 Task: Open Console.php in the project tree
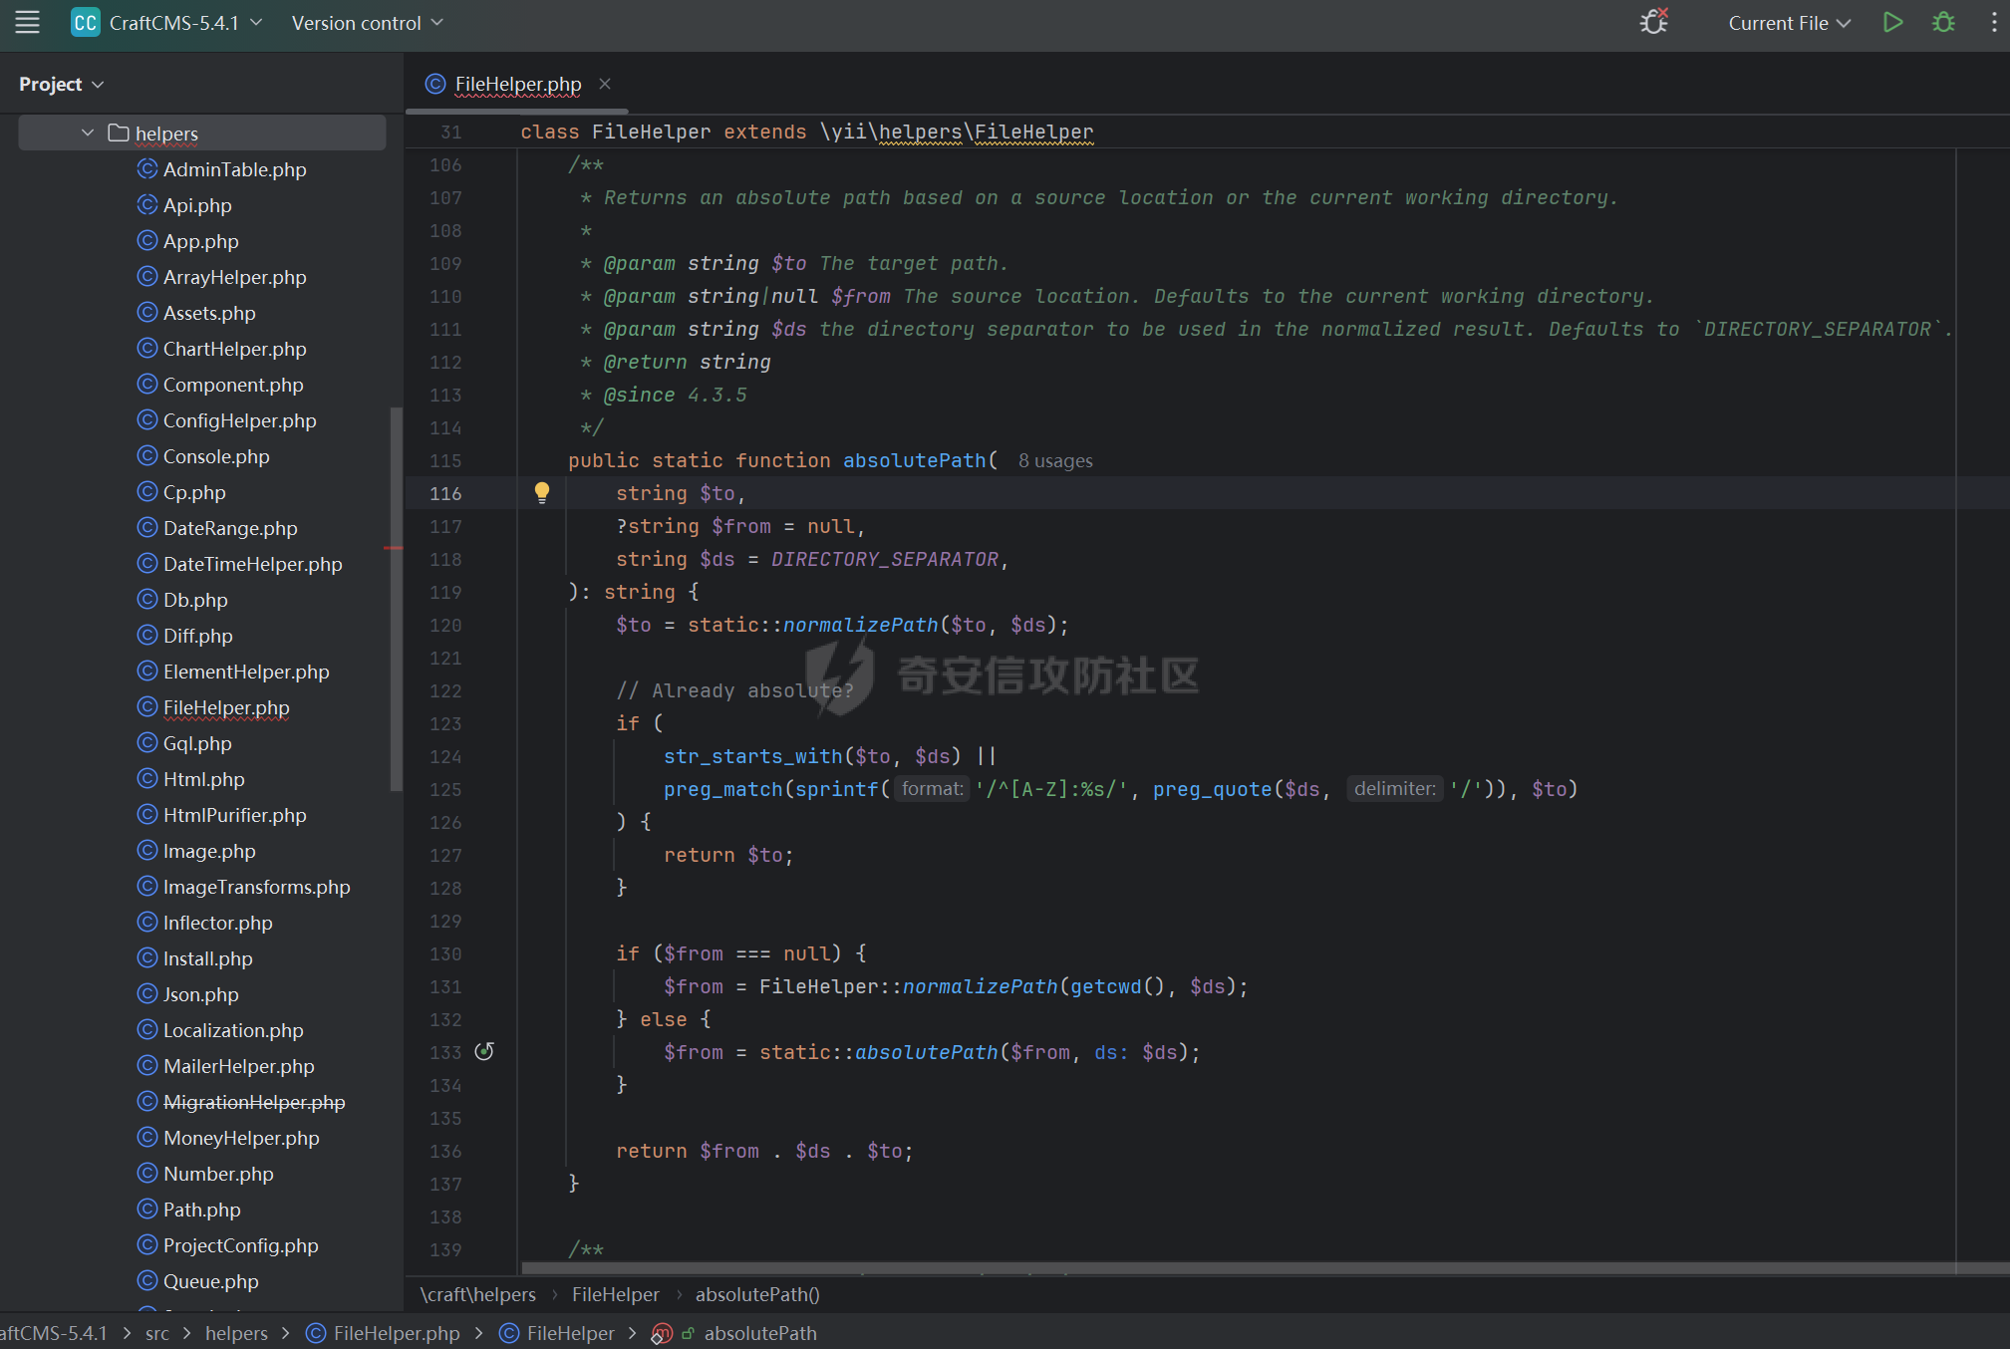click(216, 456)
